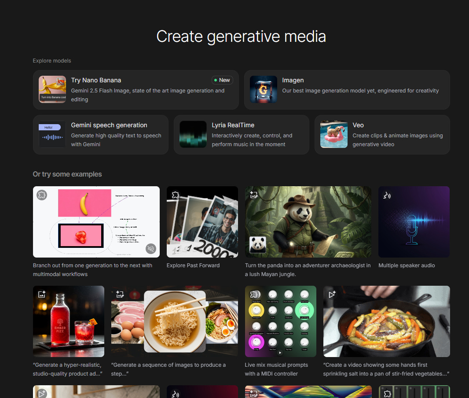Screen dimensions: 469x398
Task: Click the 'Generate a hyper-realistic' caption
Action: [68, 369]
